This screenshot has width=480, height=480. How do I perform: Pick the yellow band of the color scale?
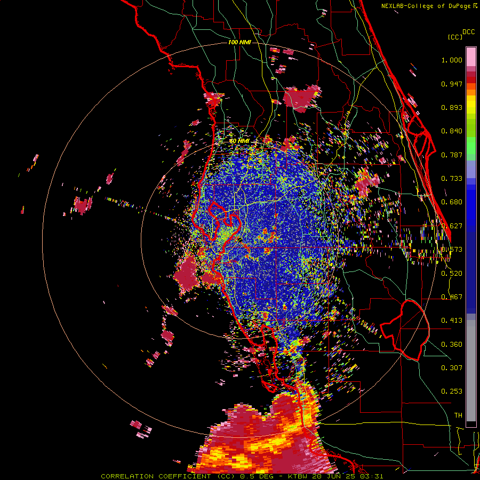tap(471, 106)
